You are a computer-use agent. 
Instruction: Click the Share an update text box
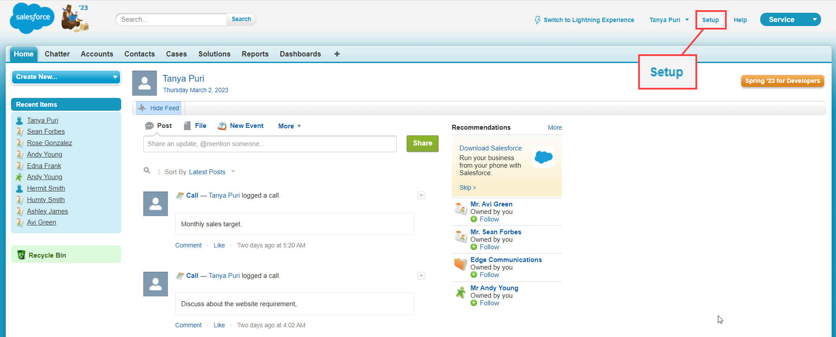(x=270, y=144)
